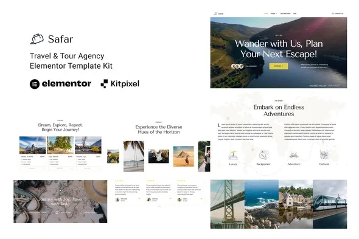Click the Luxury palm island icon
The image size is (359, 239).
[233, 156]
